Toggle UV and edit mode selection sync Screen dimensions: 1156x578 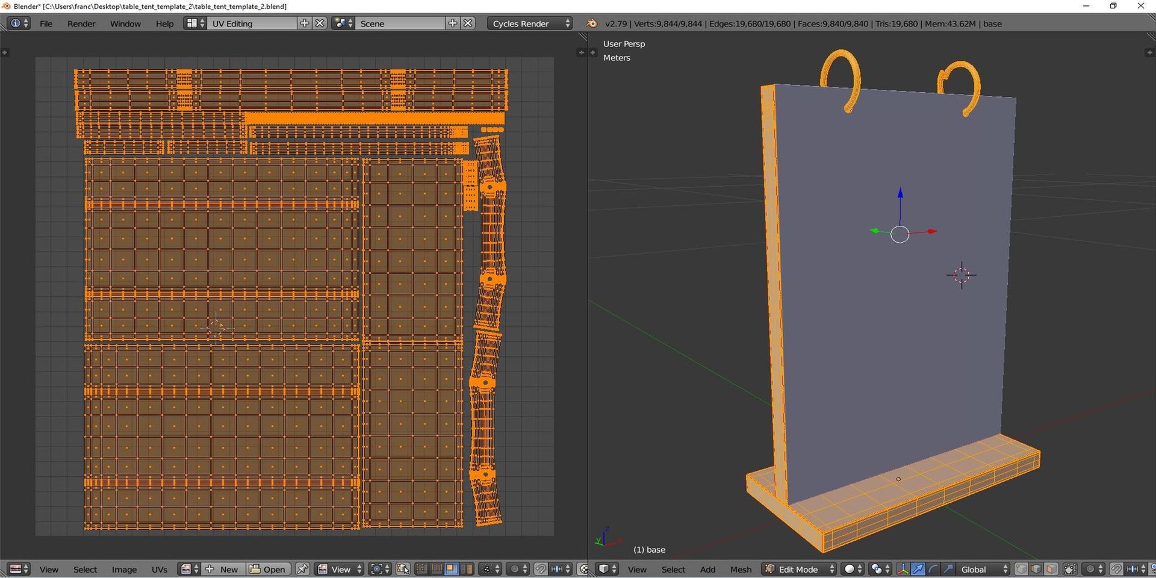403,569
